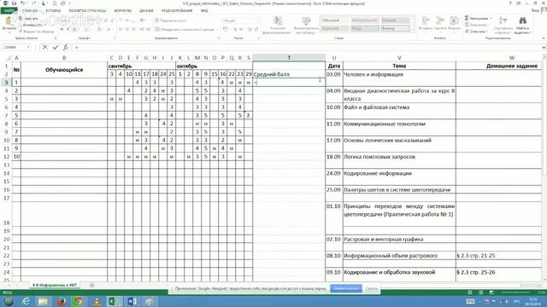The width and height of the screenshot is (547, 307).
Task: Expand the formula bar with chevron
Action: click(544, 48)
